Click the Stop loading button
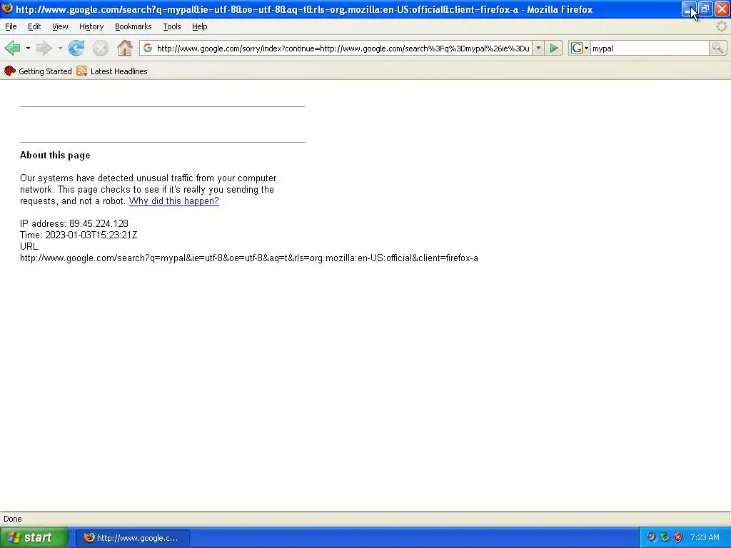This screenshot has height=548, width=731. click(x=100, y=48)
